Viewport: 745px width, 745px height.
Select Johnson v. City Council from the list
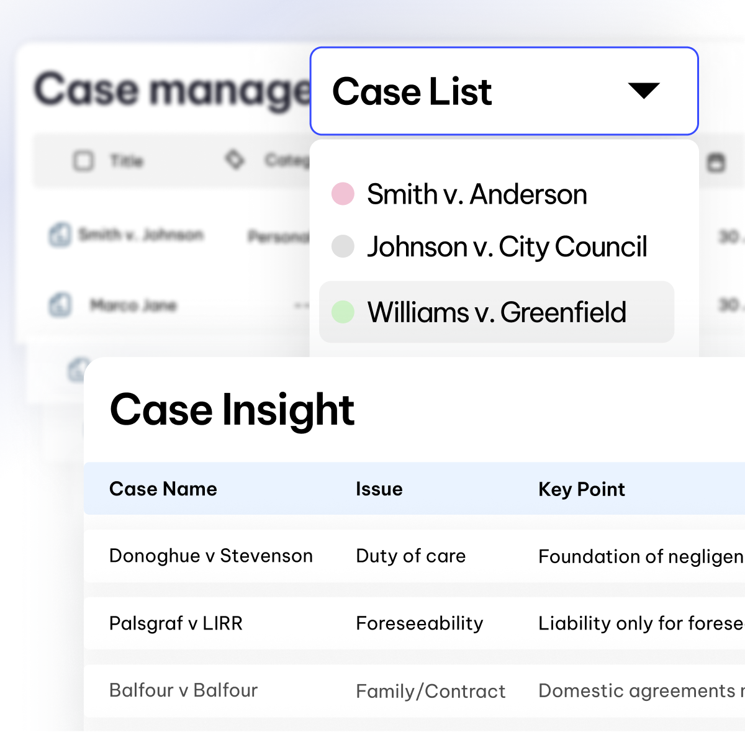508,246
